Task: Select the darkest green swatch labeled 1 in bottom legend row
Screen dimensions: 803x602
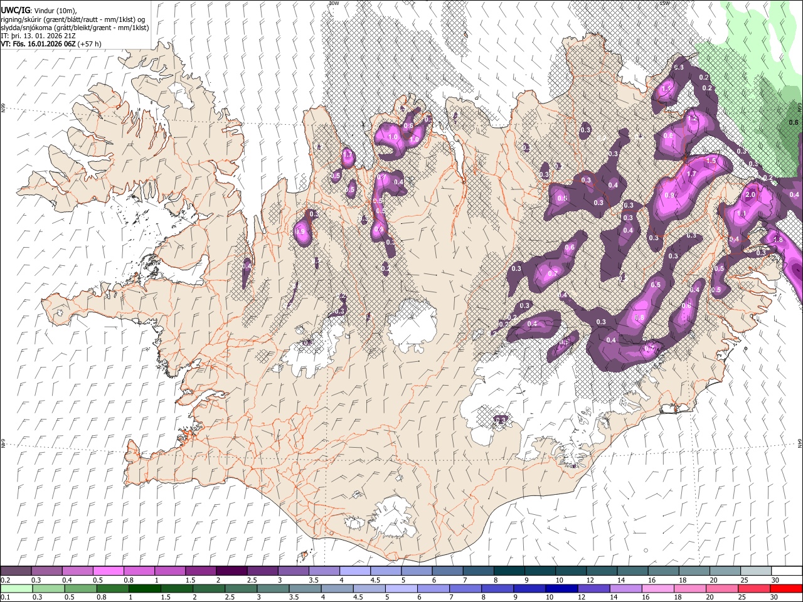Action: coord(144,588)
